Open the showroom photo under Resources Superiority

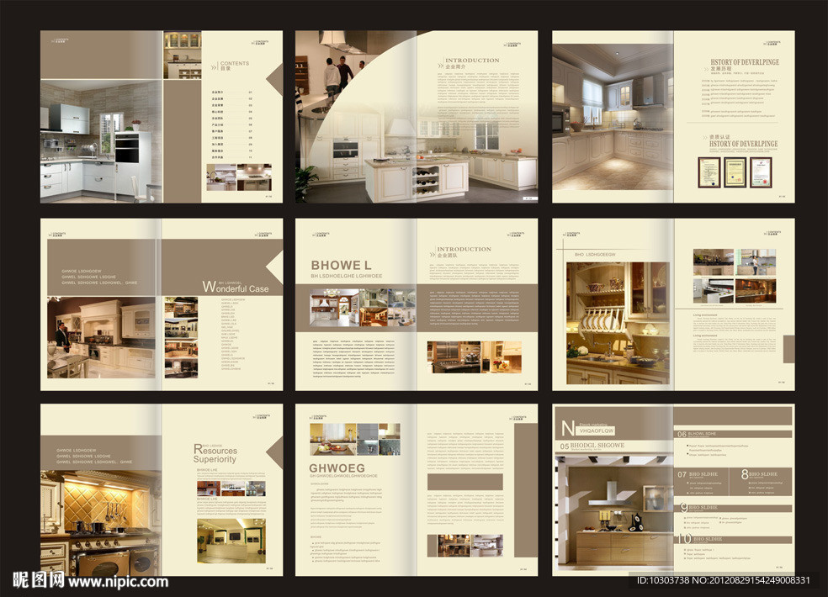tap(231, 541)
